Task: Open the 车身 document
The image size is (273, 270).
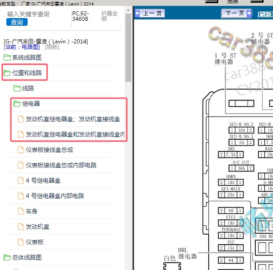Action: [x=32, y=211]
